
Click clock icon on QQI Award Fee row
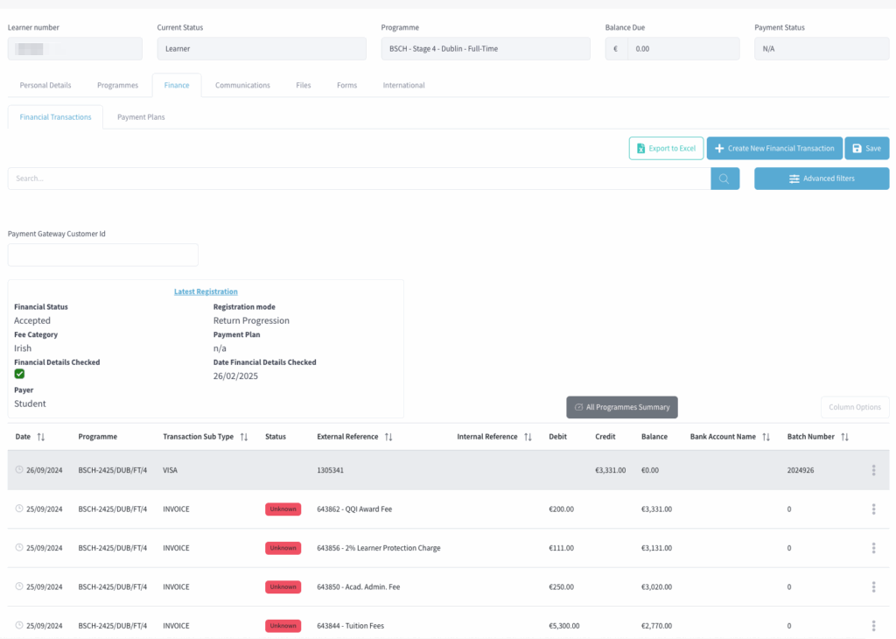[x=19, y=509]
